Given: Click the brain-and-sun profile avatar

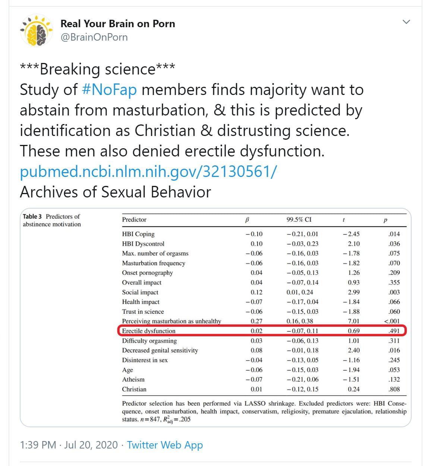Looking at the screenshot, I should pos(36,31).
